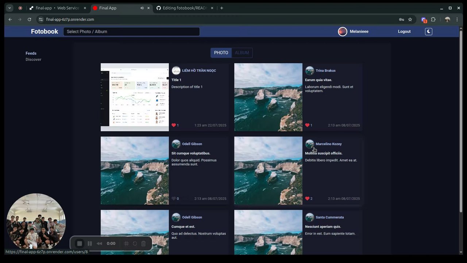The height and width of the screenshot is (263, 467).
Task: Click the Nesciunt aperiam quis. title
Action: pyautogui.click(x=323, y=227)
